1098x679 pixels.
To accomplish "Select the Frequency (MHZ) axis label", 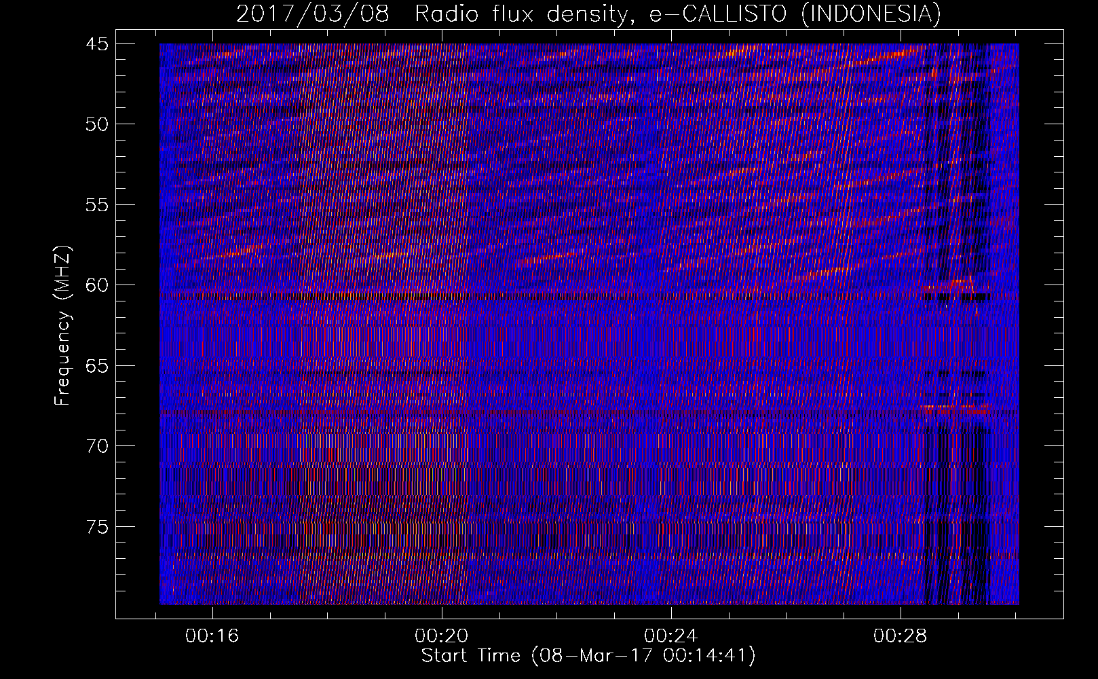I will coord(62,326).
